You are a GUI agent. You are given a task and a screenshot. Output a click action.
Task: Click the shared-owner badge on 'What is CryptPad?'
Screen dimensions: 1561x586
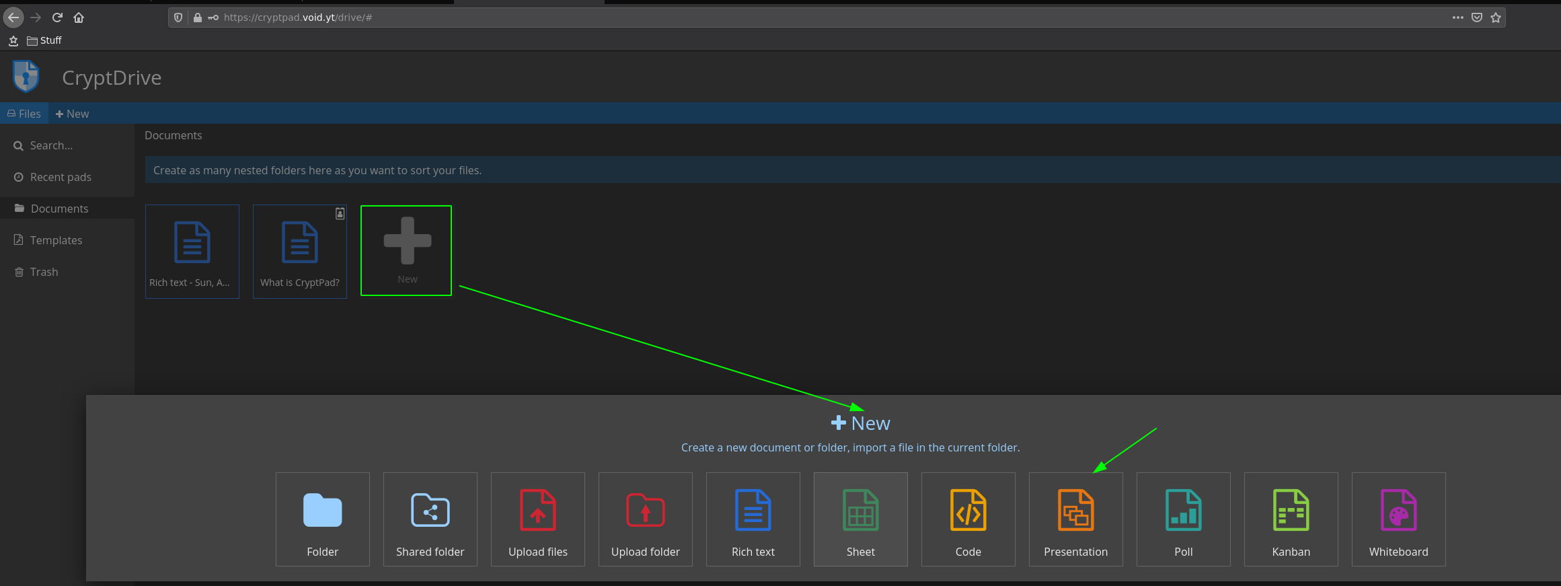(x=340, y=213)
